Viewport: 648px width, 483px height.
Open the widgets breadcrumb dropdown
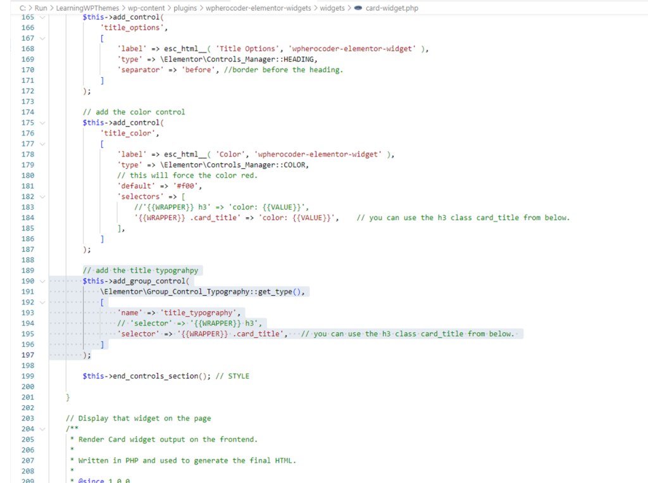[331, 9]
